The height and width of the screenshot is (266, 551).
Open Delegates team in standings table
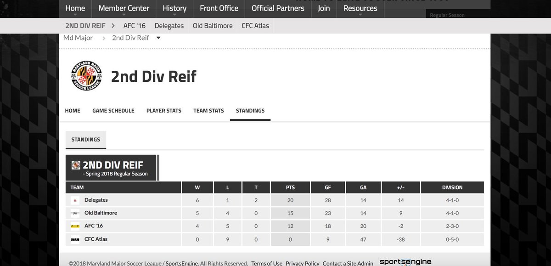pos(96,200)
